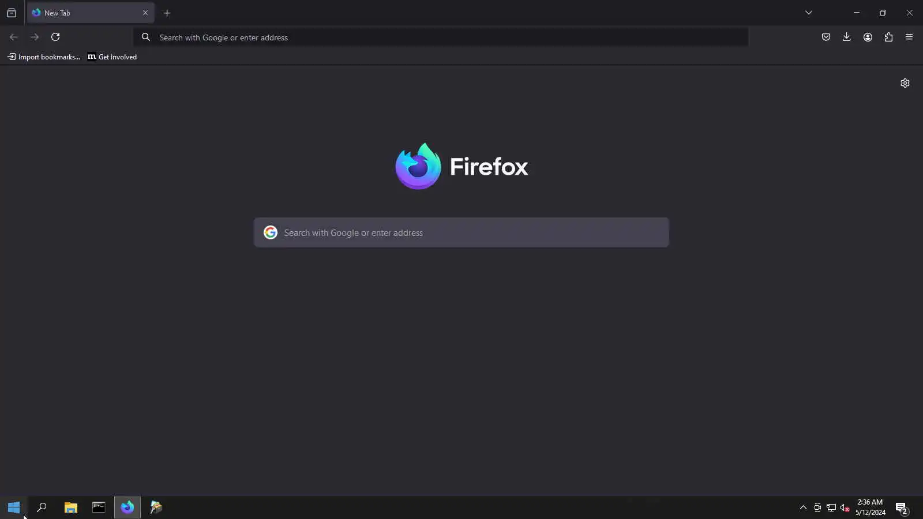
Task: Open Windows Start menu
Action: [x=14, y=507]
